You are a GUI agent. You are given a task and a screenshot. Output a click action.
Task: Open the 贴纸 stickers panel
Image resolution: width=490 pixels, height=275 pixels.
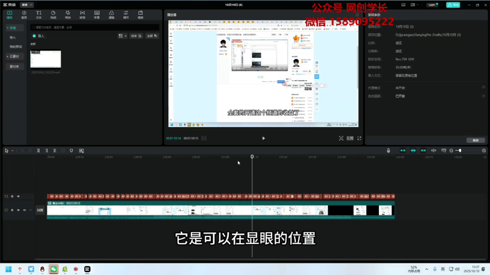click(x=53, y=14)
